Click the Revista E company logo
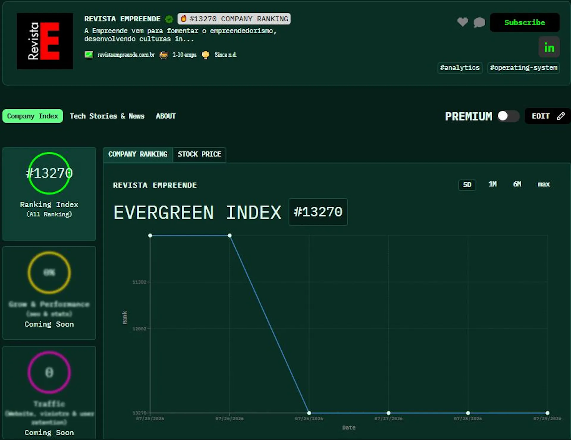Viewport: 571px width, 440px height. click(x=45, y=41)
